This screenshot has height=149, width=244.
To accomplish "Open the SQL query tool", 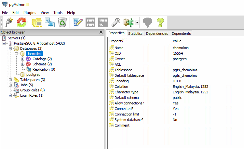I will coord(78,22).
